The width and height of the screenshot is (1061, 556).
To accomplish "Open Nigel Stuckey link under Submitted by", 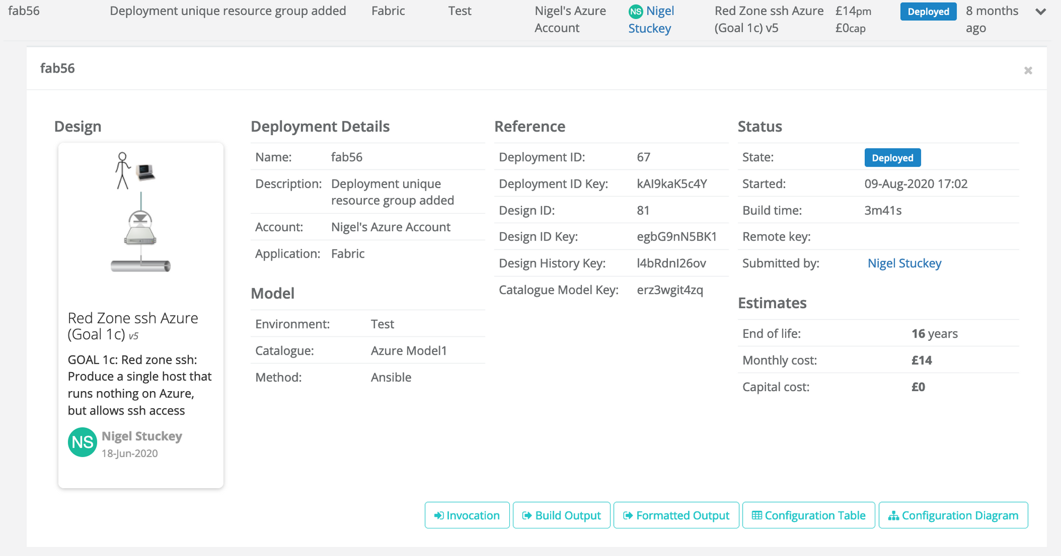I will 904,263.
